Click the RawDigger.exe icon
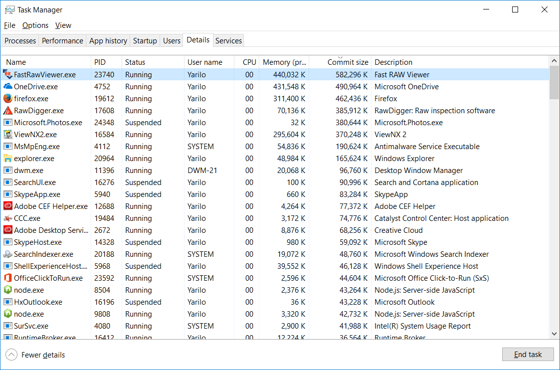This screenshot has height=370, width=560. point(8,111)
